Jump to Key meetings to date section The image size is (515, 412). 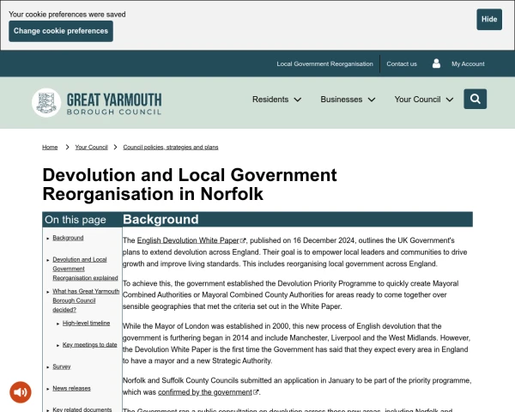[89, 344]
